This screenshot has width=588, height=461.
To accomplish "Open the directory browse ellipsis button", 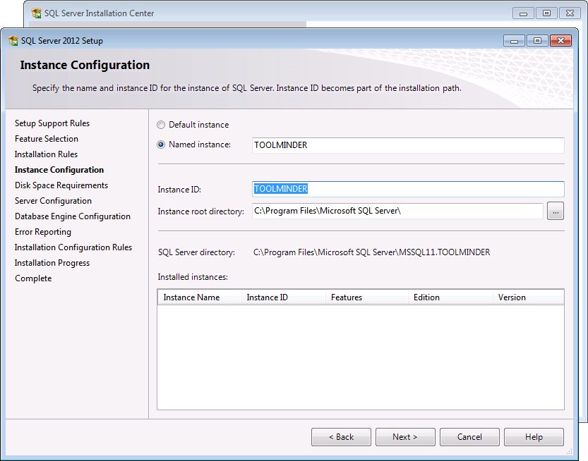I will [556, 211].
